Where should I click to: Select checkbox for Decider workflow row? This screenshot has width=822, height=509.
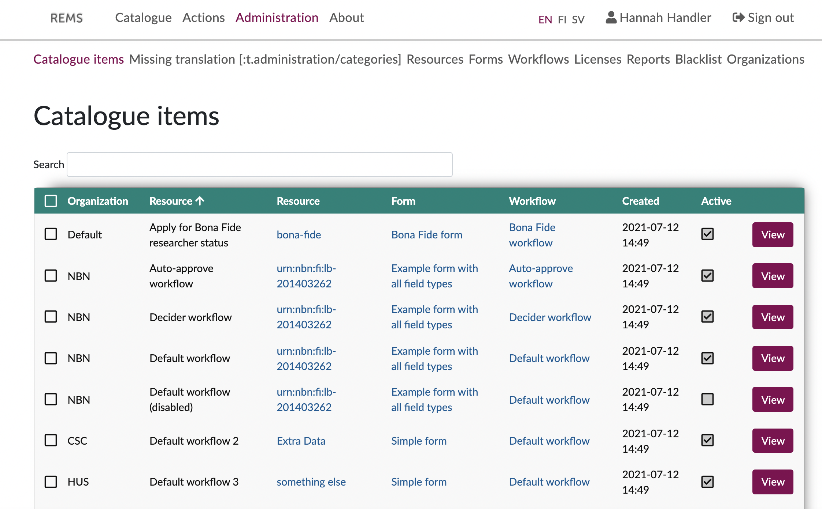point(51,317)
